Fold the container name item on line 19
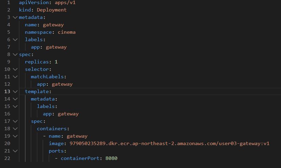The width and height of the screenshot is (281, 168). pos(15,136)
